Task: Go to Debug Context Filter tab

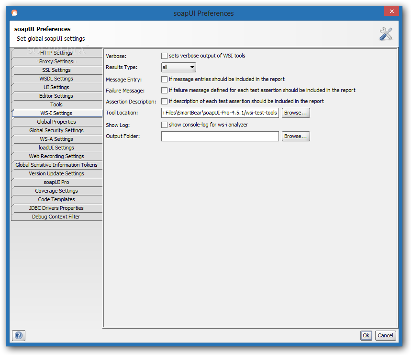Action: coord(56,217)
